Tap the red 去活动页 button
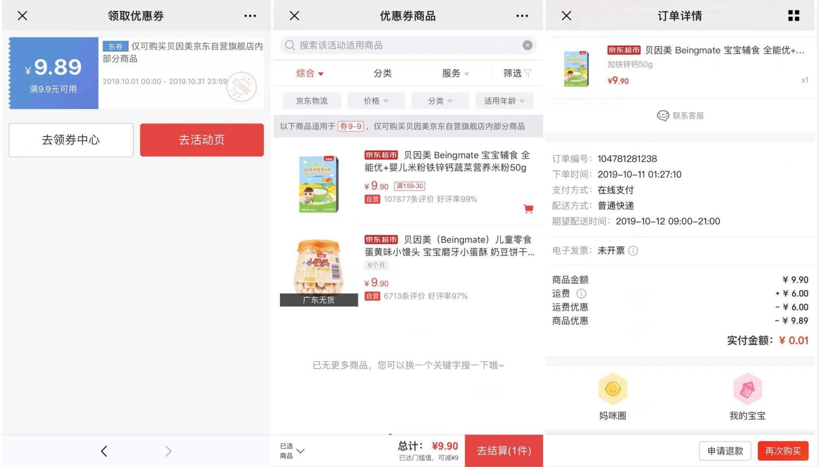 (202, 140)
